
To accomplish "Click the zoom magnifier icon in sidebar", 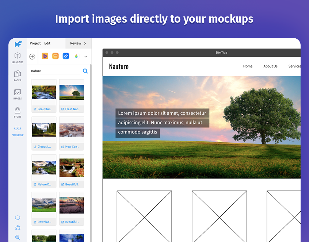I will click(x=18, y=237).
